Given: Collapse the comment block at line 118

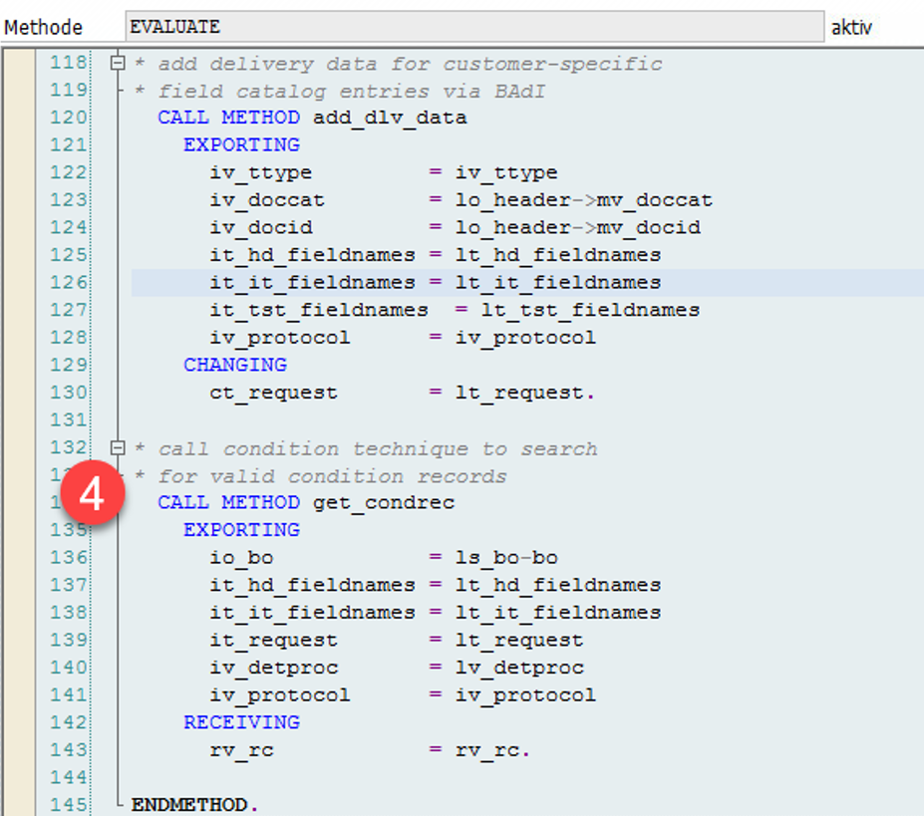Looking at the screenshot, I should point(118,63).
